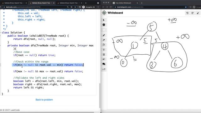This screenshot has width=201, height=113.
Task: Select the text tool
Action: pyautogui.click(x=104, y=50)
